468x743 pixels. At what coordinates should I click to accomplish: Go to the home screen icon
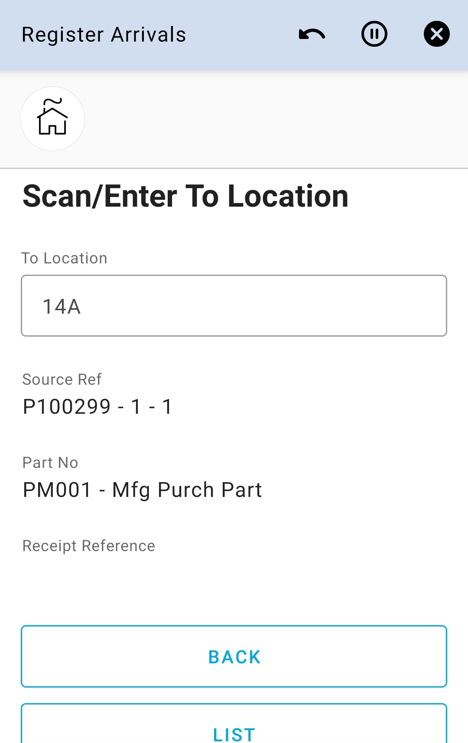tap(52, 119)
